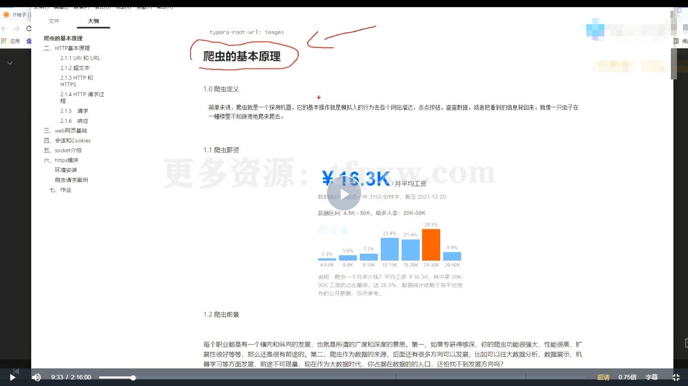Enter fullscreen with the fullscreen icon
688x386 pixels.
pyautogui.click(x=675, y=377)
